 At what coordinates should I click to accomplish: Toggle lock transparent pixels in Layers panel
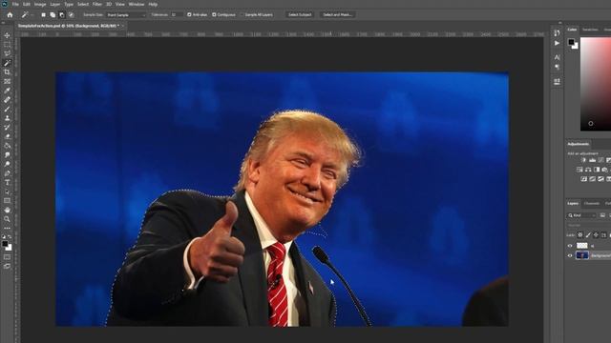pyautogui.click(x=580, y=235)
